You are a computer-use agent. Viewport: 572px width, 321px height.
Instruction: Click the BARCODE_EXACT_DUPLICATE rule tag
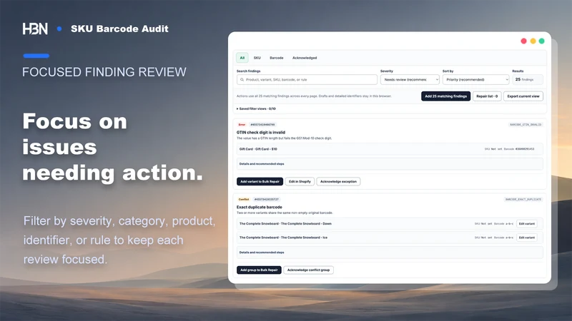[x=523, y=199]
